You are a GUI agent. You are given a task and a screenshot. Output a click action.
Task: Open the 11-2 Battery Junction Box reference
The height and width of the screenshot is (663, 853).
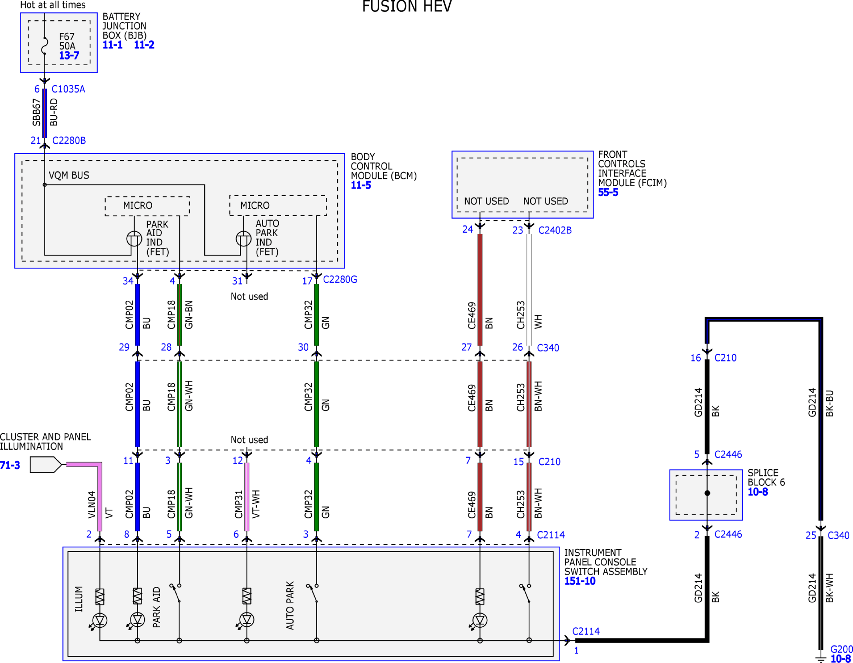point(144,45)
